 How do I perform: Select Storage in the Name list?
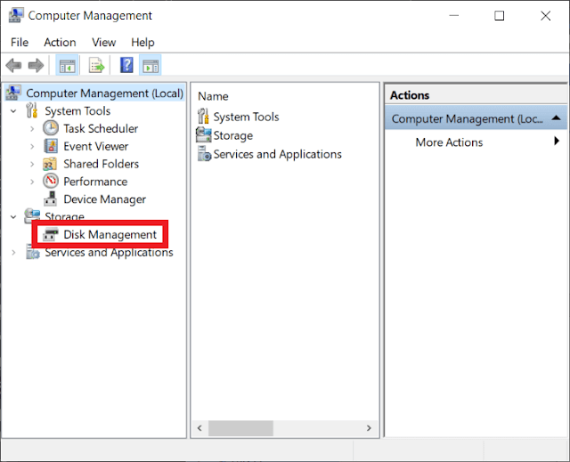233,135
